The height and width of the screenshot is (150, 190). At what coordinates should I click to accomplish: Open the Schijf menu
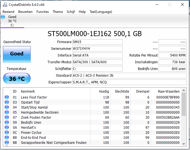pyautogui.click(x=71, y=12)
